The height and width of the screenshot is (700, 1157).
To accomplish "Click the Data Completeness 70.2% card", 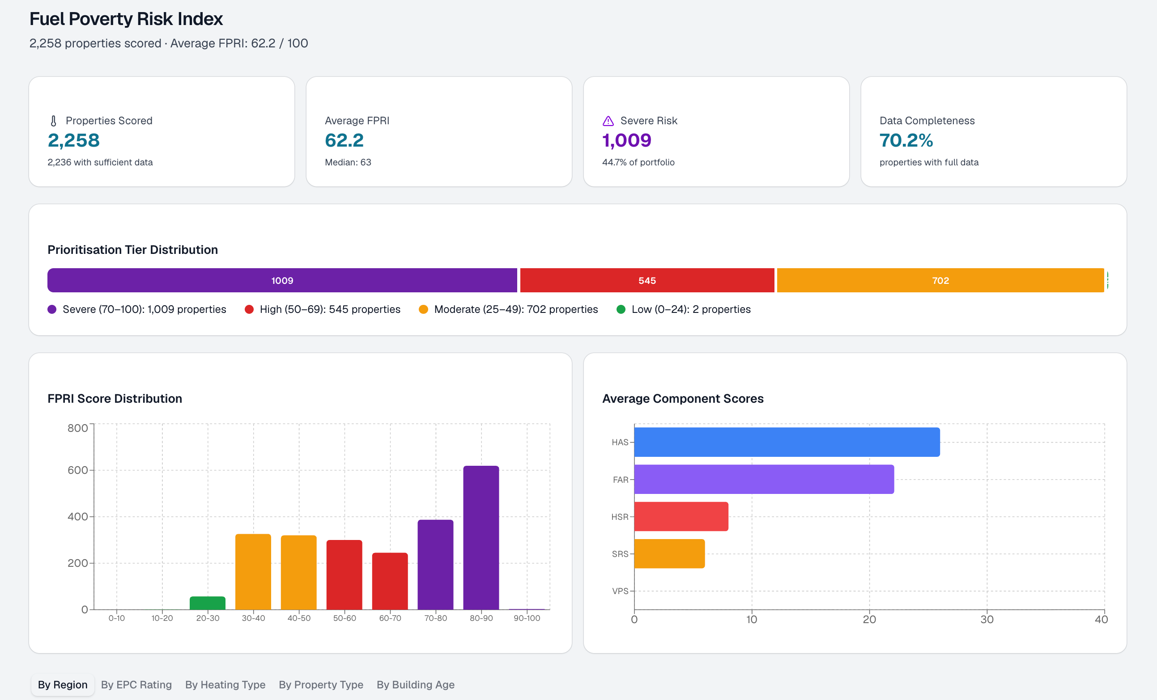I will 994,132.
